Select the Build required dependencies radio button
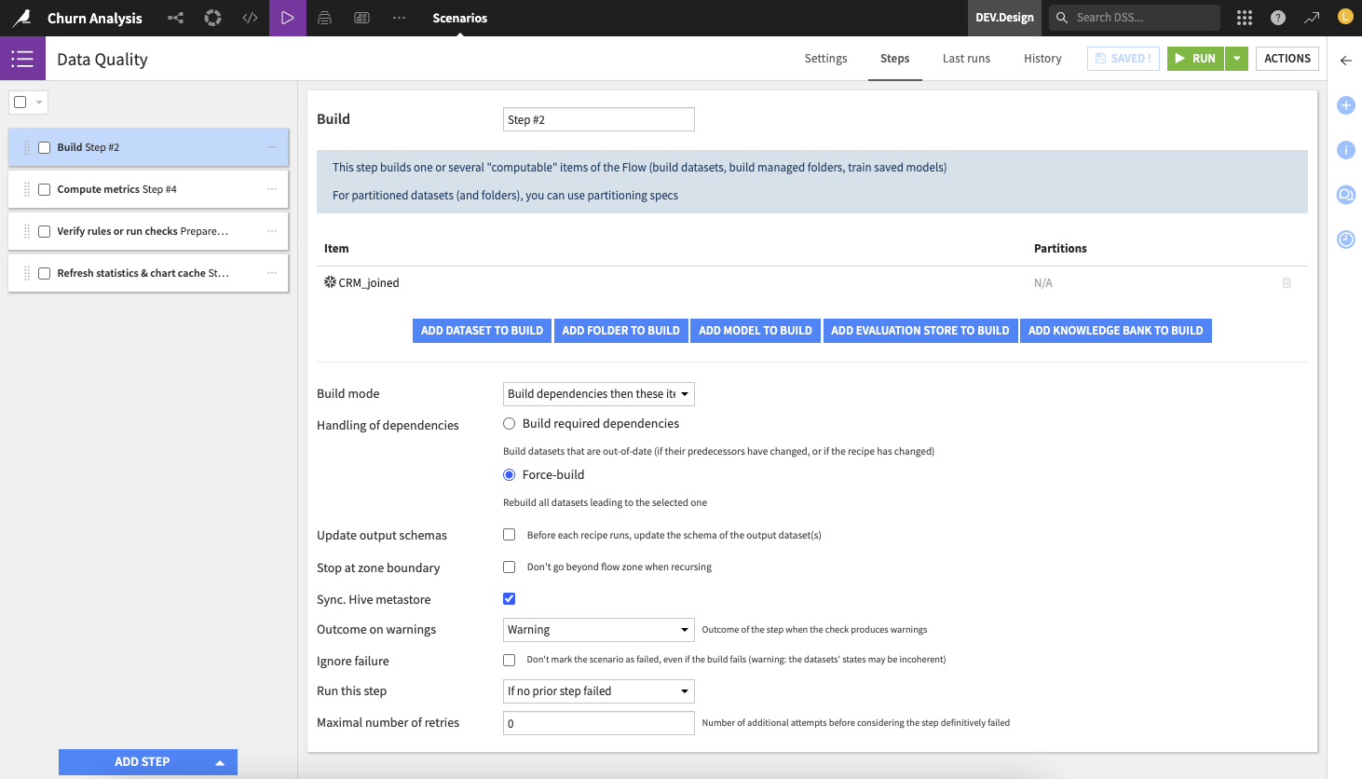The width and height of the screenshot is (1362, 779). [x=509, y=423]
